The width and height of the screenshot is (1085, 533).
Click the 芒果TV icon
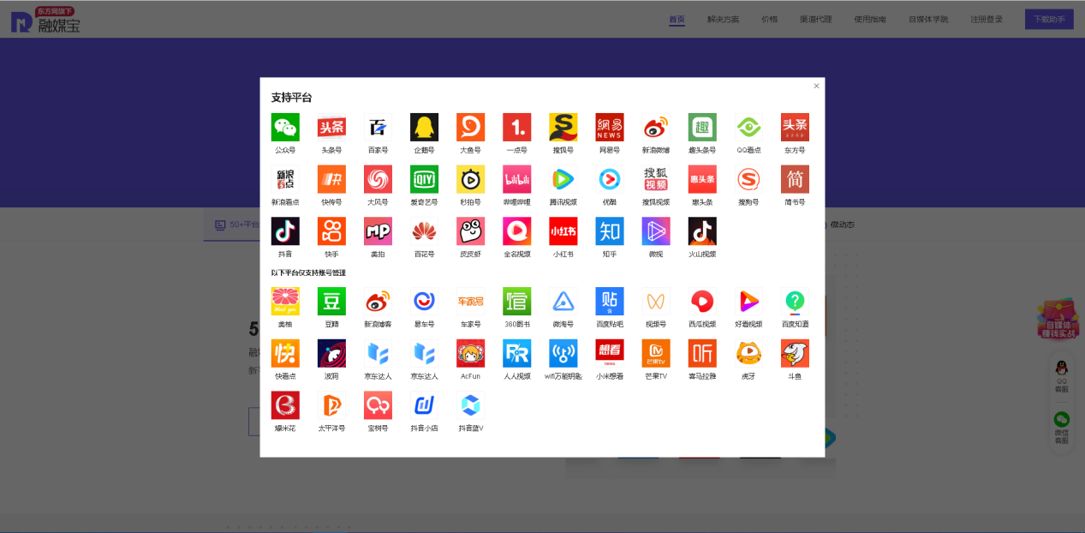coord(656,353)
